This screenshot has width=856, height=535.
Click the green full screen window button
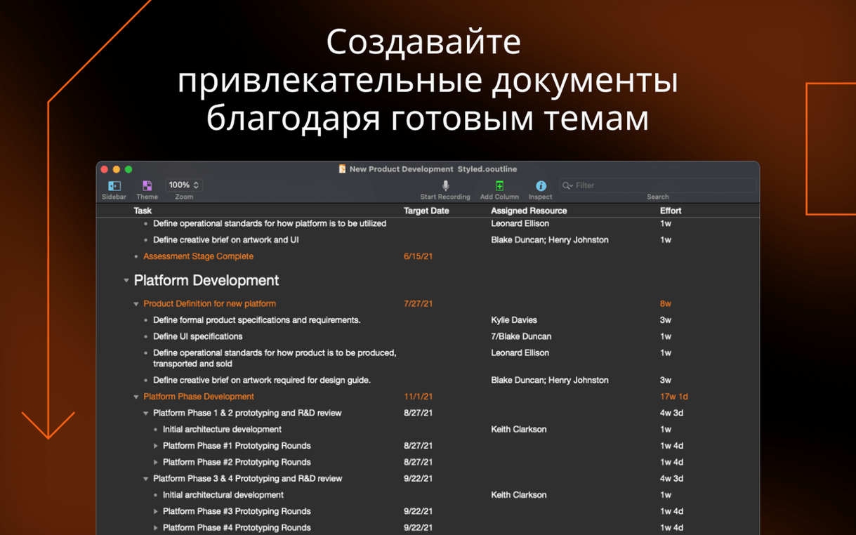[129, 169]
